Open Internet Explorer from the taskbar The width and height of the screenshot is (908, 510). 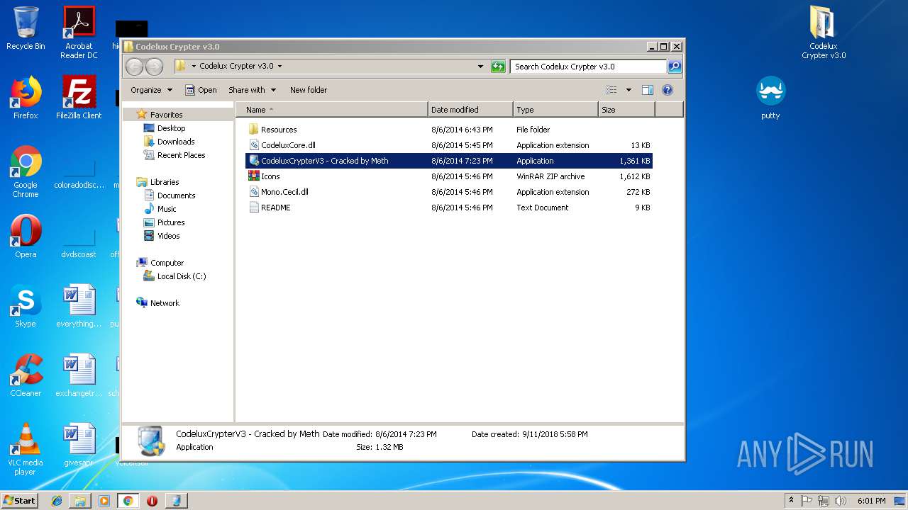pos(57,501)
